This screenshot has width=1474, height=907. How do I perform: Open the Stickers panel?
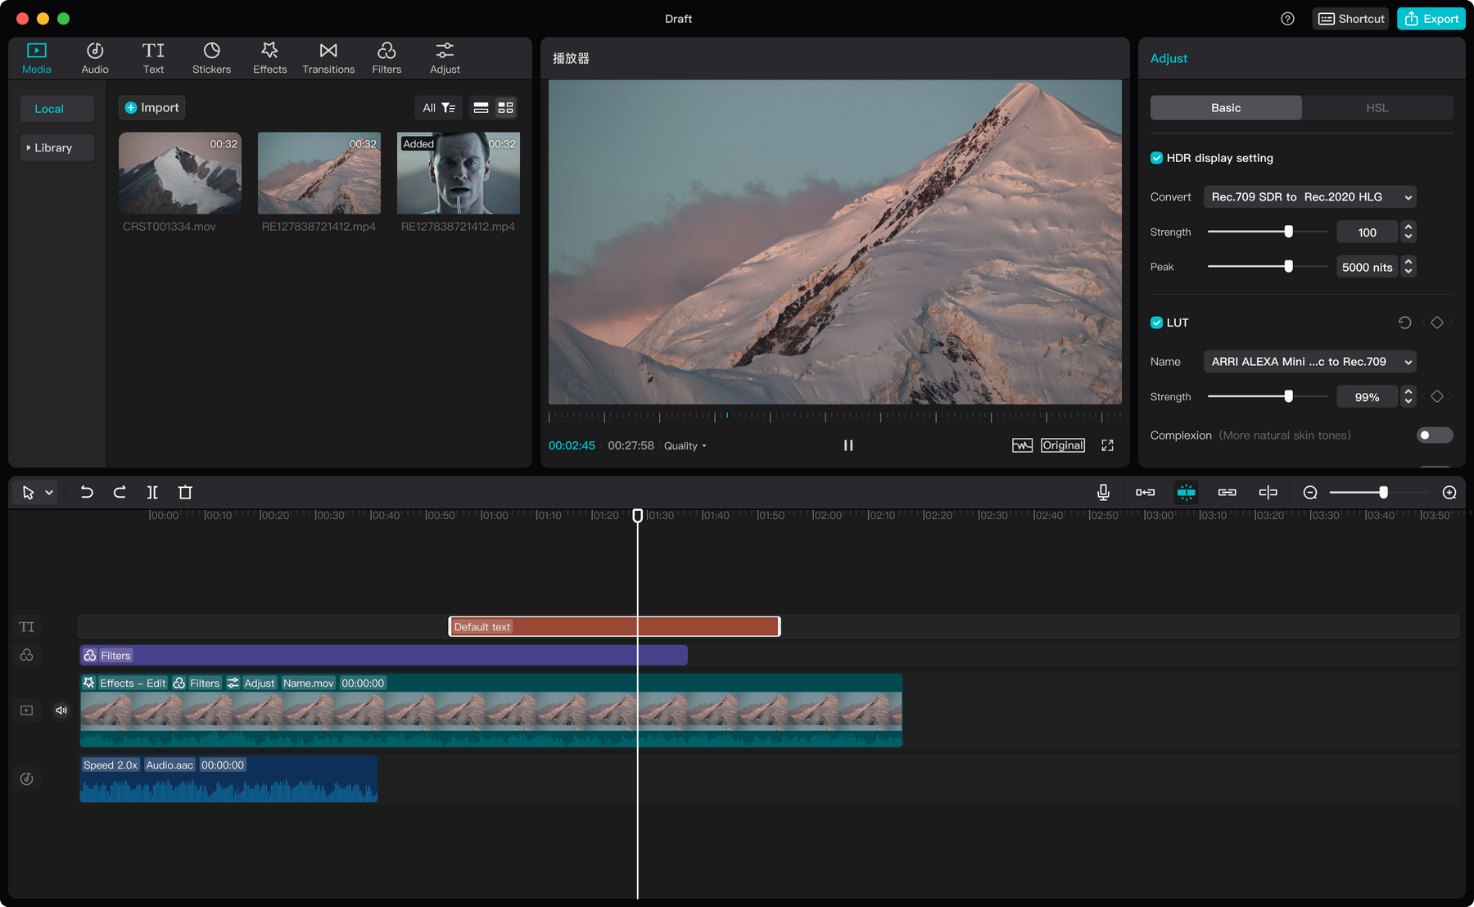point(211,58)
